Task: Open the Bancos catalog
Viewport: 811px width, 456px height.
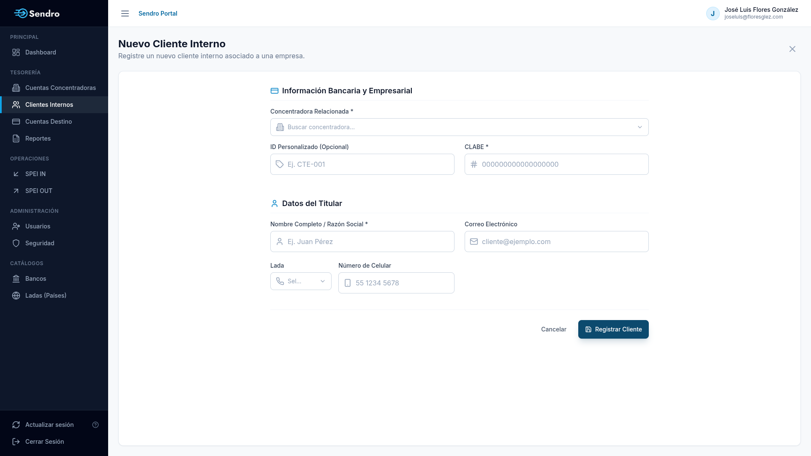Action: (x=54, y=279)
